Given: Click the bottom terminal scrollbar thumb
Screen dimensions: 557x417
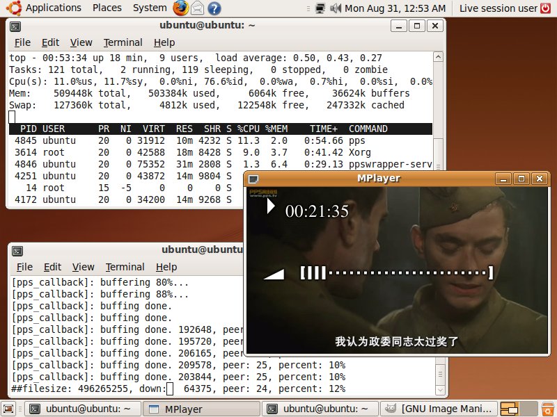Looking at the screenshot, I should (441, 374).
